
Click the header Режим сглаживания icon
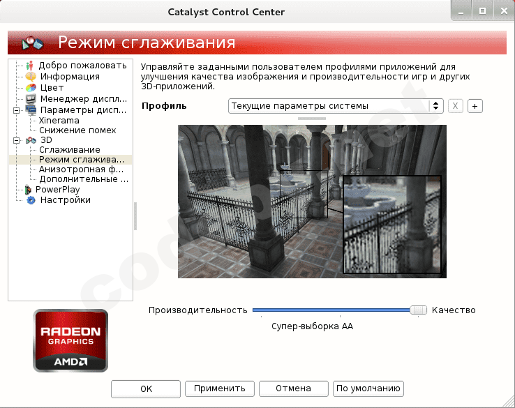click(33, 43)
